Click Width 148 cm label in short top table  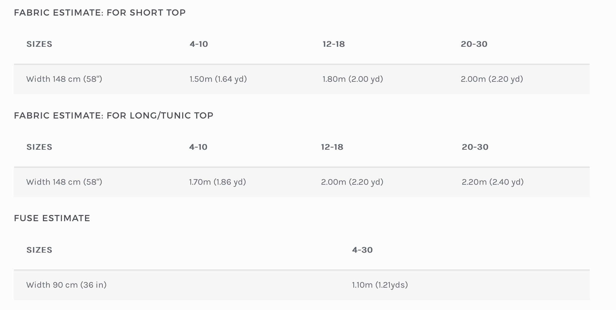coord(64,79)
